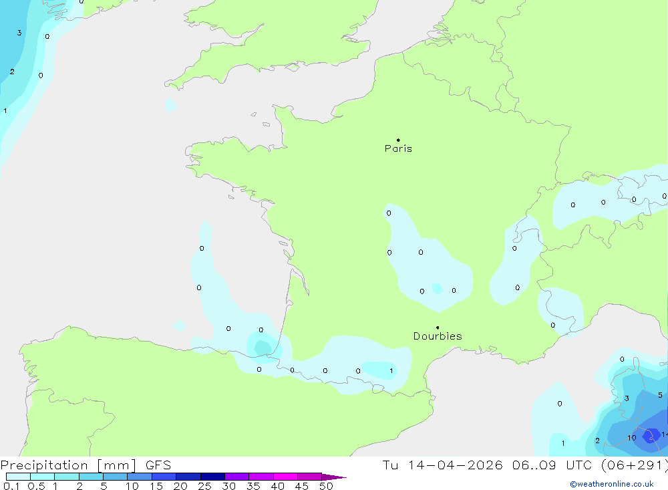Click the 45–50 mm legend swatch
This screenshot has width=668, height=490.
[x=310, y=477]
